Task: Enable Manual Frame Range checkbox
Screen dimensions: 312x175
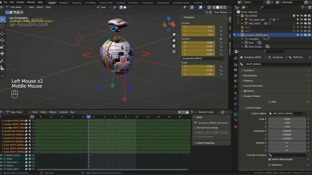Action: tap(195, 128)
